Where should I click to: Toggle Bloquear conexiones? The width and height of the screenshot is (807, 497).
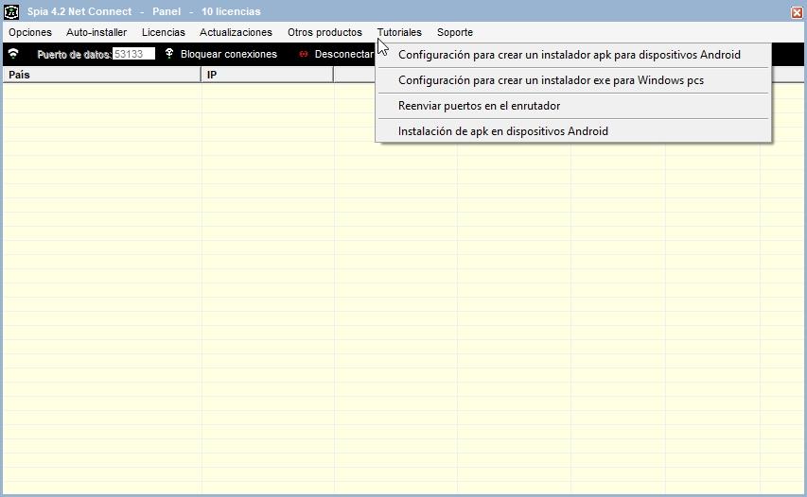(229, 54)
